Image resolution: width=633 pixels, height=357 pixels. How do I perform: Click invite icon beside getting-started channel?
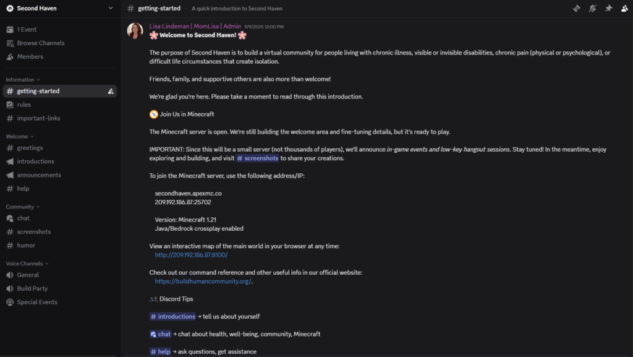point(111,91)
